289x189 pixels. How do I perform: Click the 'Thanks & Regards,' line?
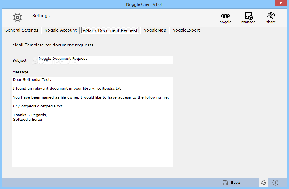pos(30,115)
